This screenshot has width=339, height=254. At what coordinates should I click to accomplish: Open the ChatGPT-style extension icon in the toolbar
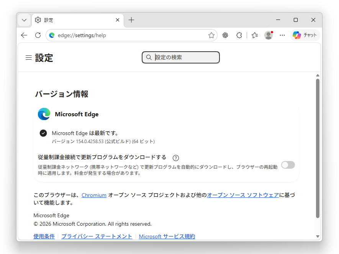[x=225, y=35]
